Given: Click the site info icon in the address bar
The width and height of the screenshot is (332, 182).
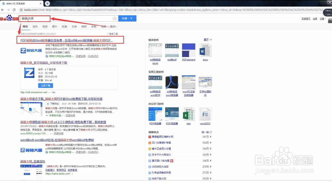Looking at the screenshot, I should coord(21,10).
